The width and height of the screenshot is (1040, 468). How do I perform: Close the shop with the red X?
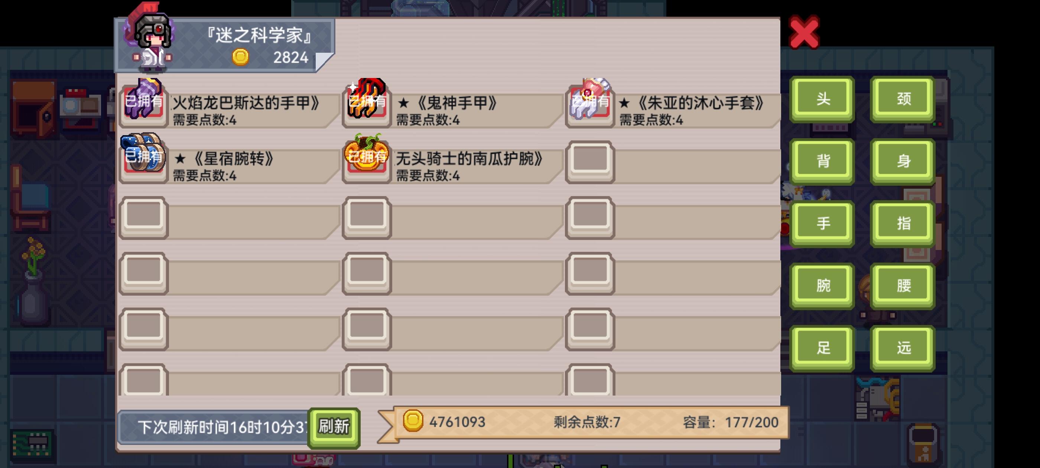804,32
